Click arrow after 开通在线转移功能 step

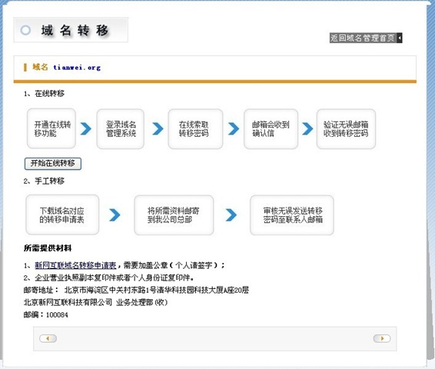click(86, 128)
